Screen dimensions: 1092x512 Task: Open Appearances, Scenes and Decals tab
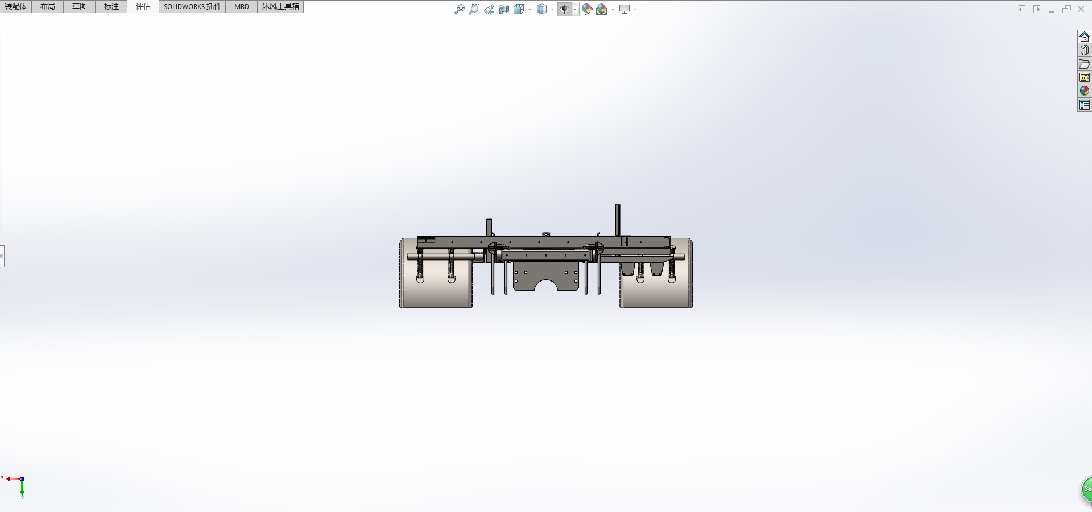(x=1085, y=91)
